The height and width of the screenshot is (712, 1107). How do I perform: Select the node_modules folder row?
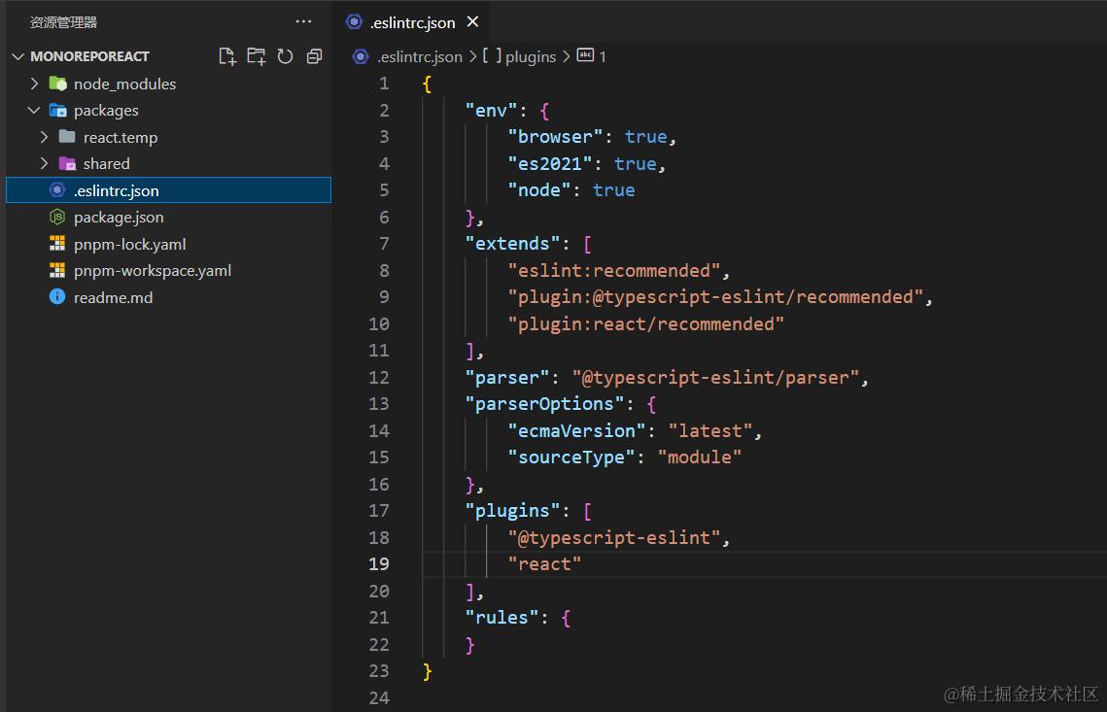169,84
